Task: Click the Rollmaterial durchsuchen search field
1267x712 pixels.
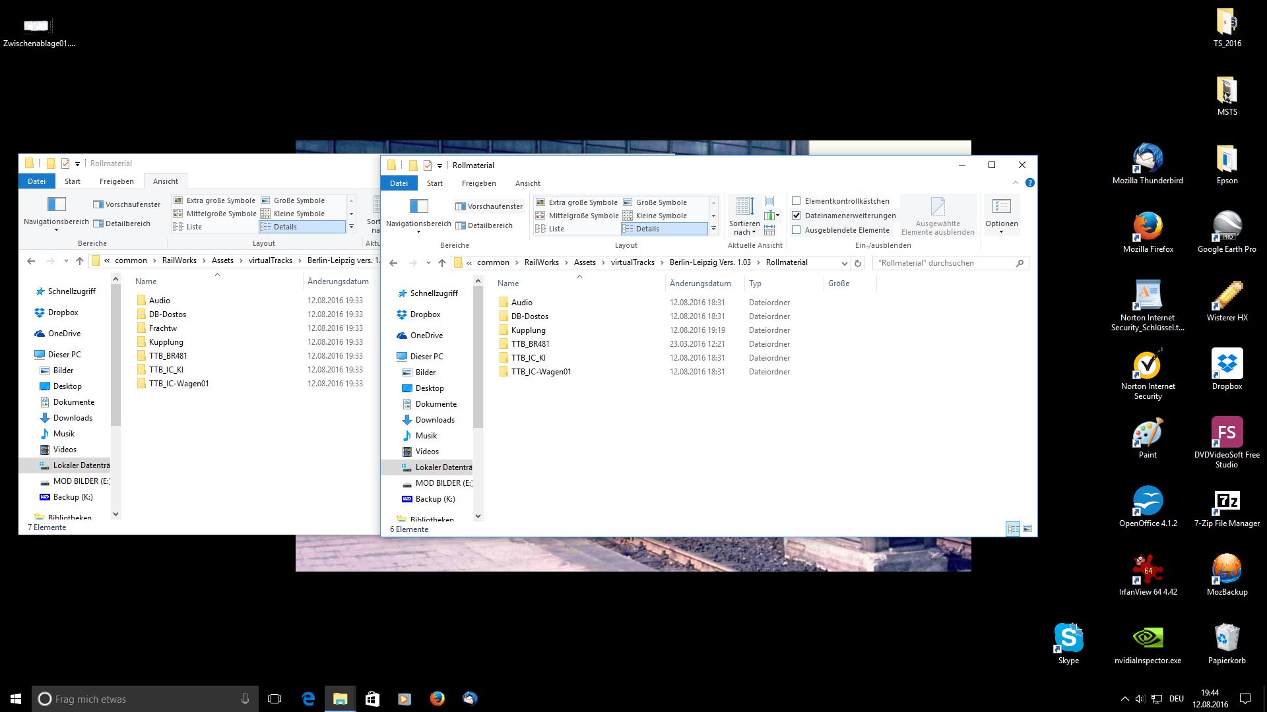Action: coord(944,263)
